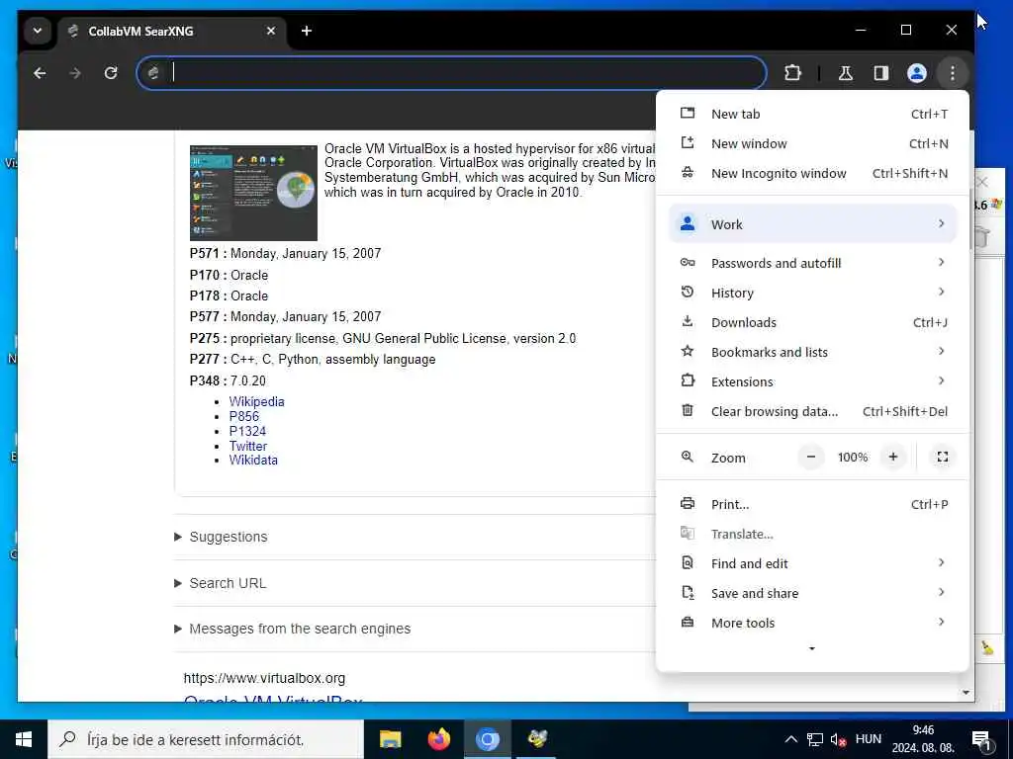1013x759 pixels.
Task: Open the bee app on the taskbar
Action: [x=537, y=739]
